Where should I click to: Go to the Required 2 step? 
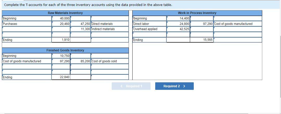174,86
